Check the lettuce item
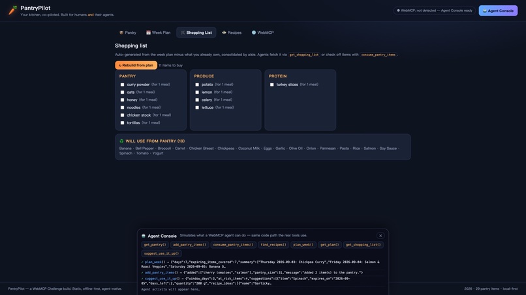This screenshot has width=526, height=295. tap(197, 107)
